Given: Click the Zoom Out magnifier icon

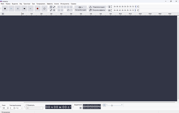Looking at the screenshot, I should point(62,7).
